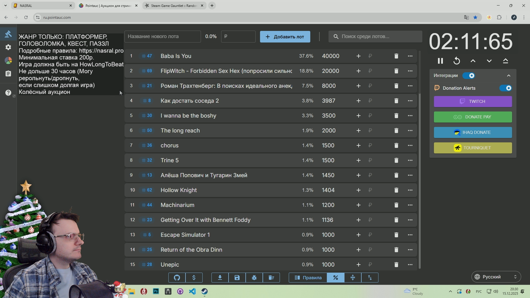Reset the auction timer
Image resolution: width=530 pixels, height=298 pixels.
click(457, 61)
